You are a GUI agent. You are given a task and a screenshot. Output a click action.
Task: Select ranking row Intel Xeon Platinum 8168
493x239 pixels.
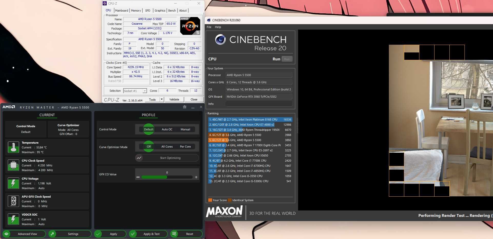(x=250, y=120)
